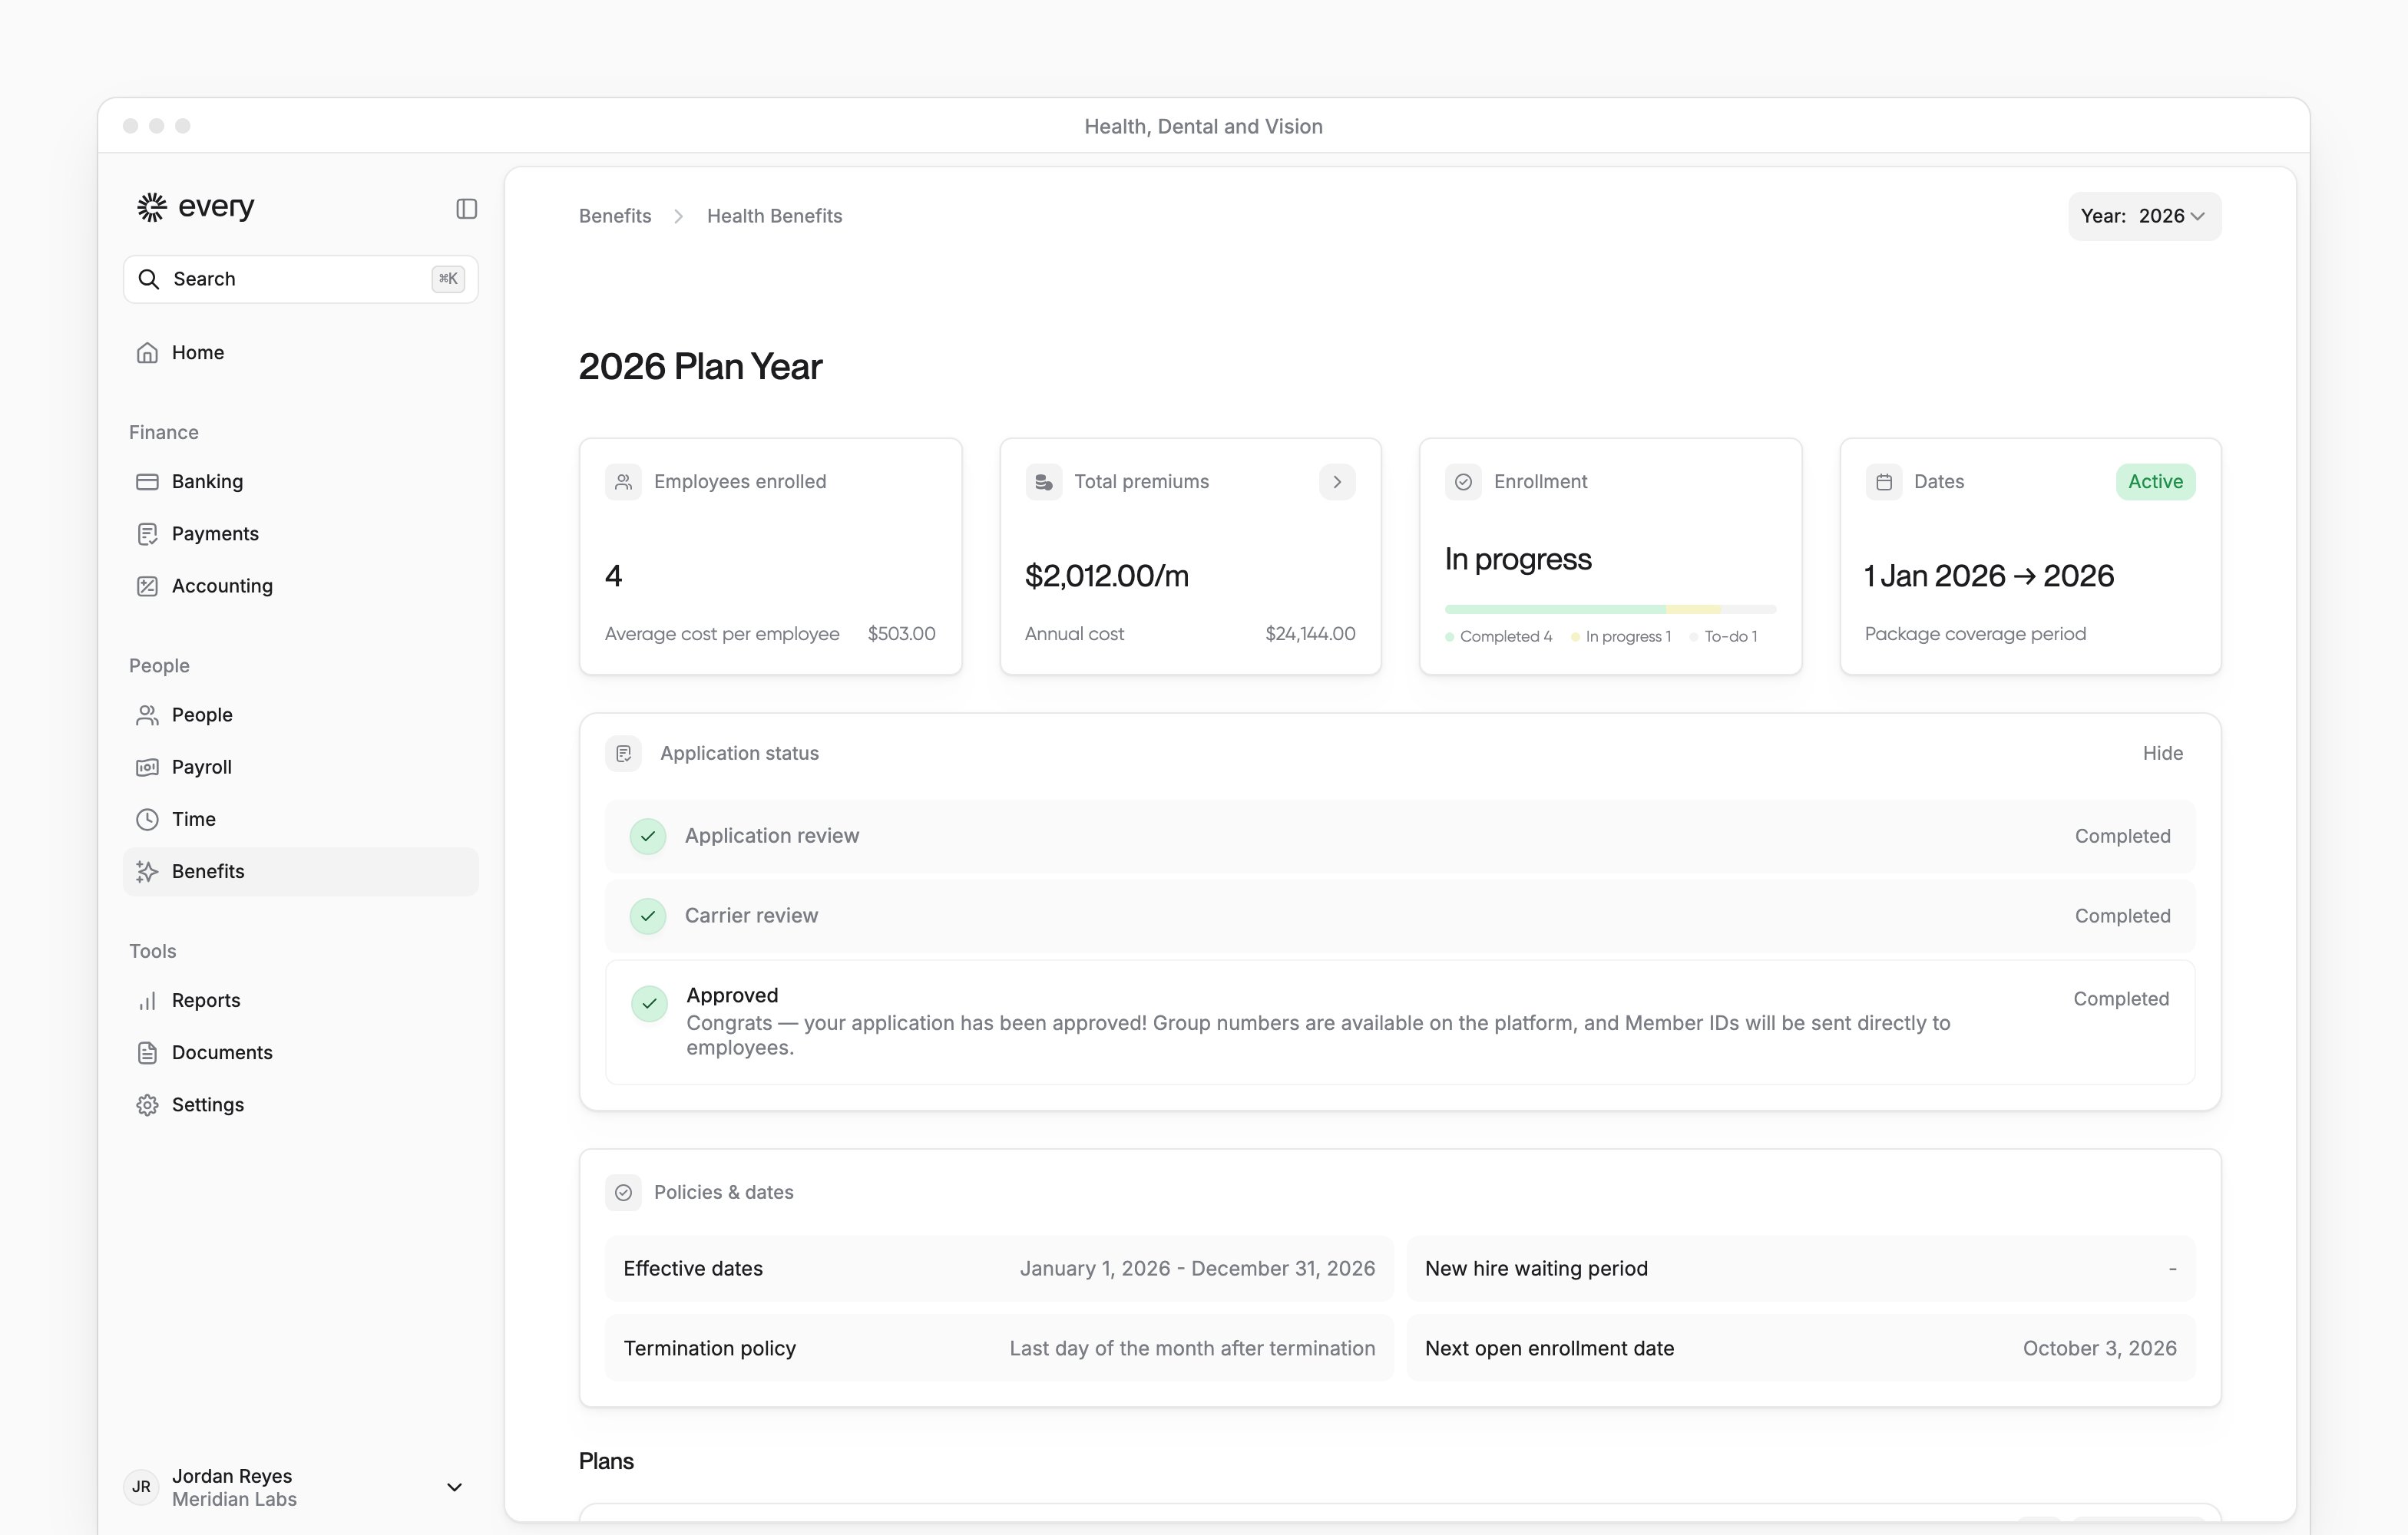Click the Accounting icon
Screen dimensions: 2408x1535
(x=147, y=586)
